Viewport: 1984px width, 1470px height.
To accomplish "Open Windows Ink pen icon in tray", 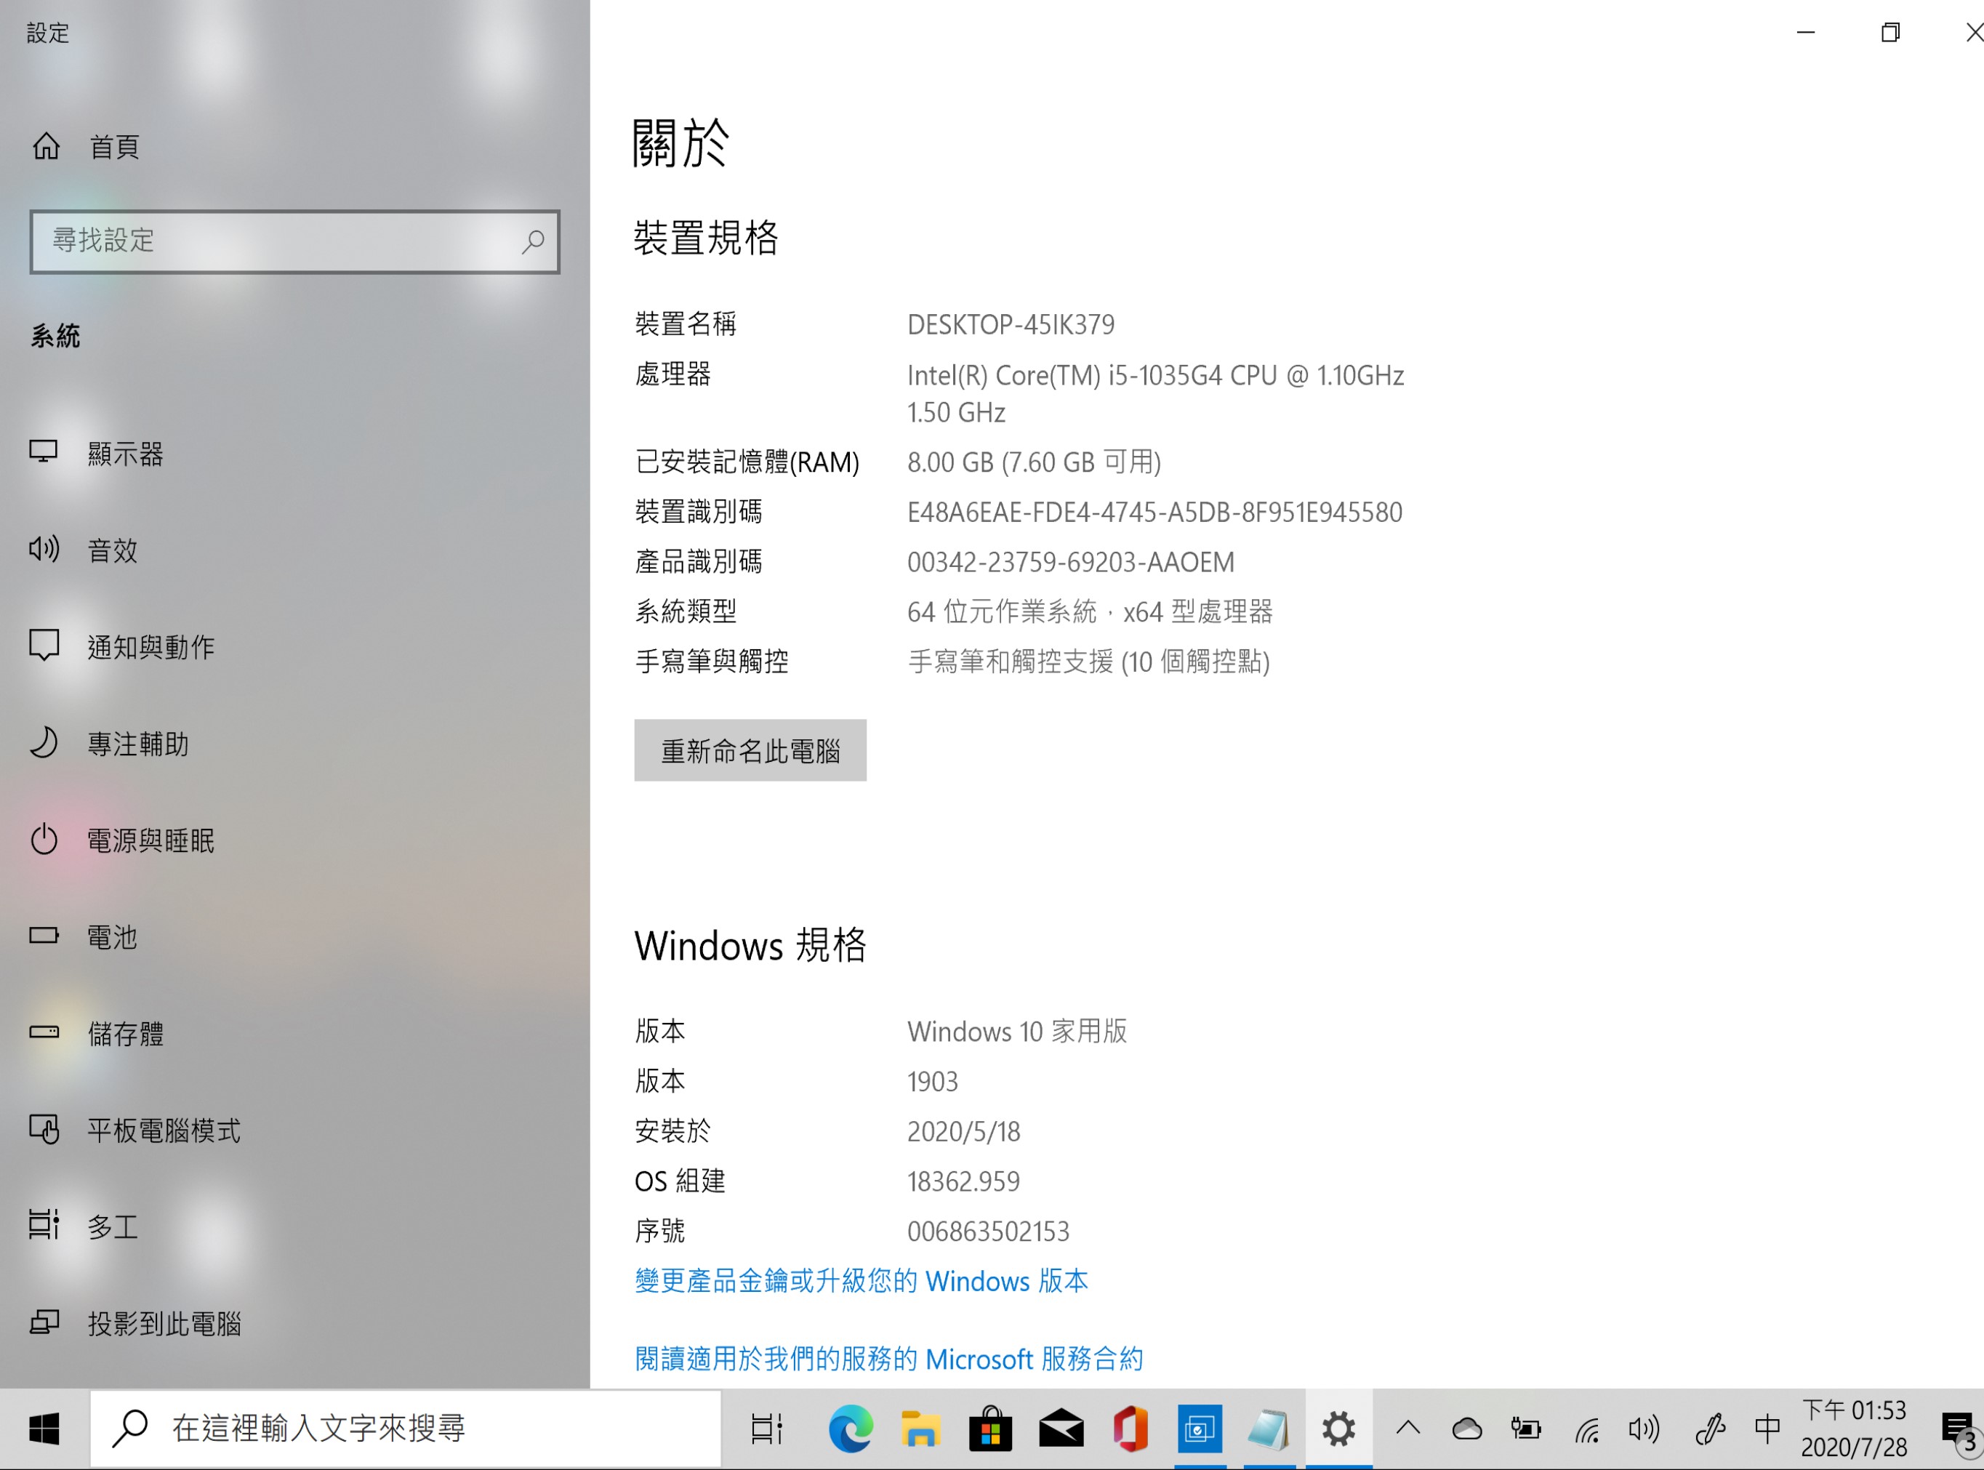I will point(1709,1430).
